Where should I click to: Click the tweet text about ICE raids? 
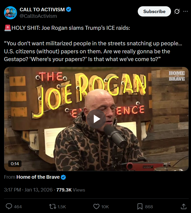coord(93,44)
